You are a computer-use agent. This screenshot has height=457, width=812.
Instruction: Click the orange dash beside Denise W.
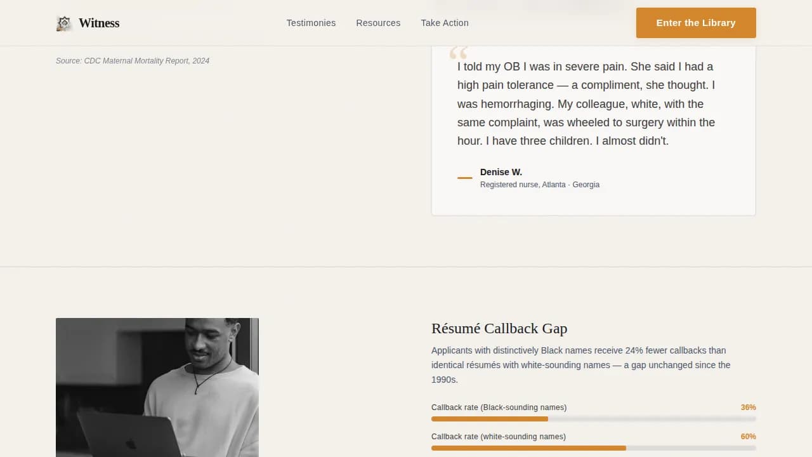coord(465,178)
